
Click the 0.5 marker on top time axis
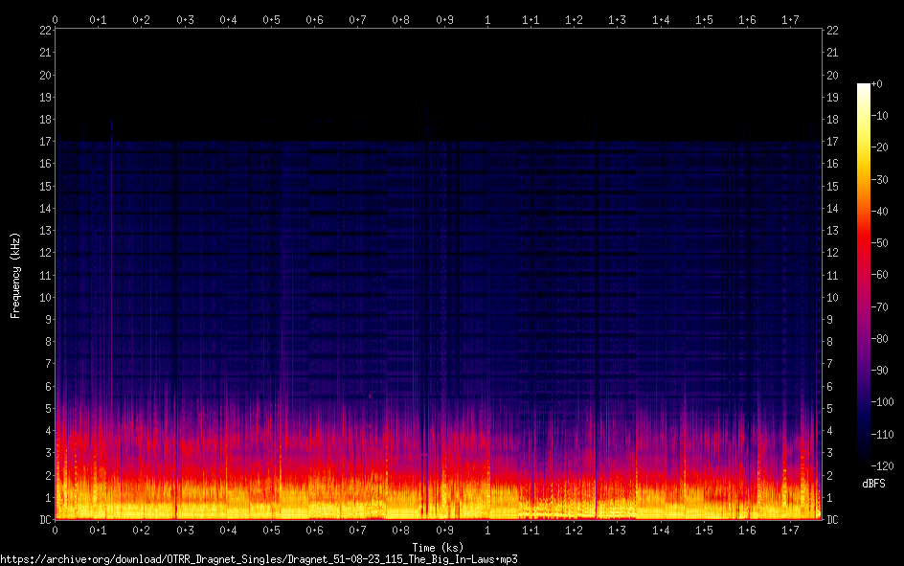click(272, 19)
